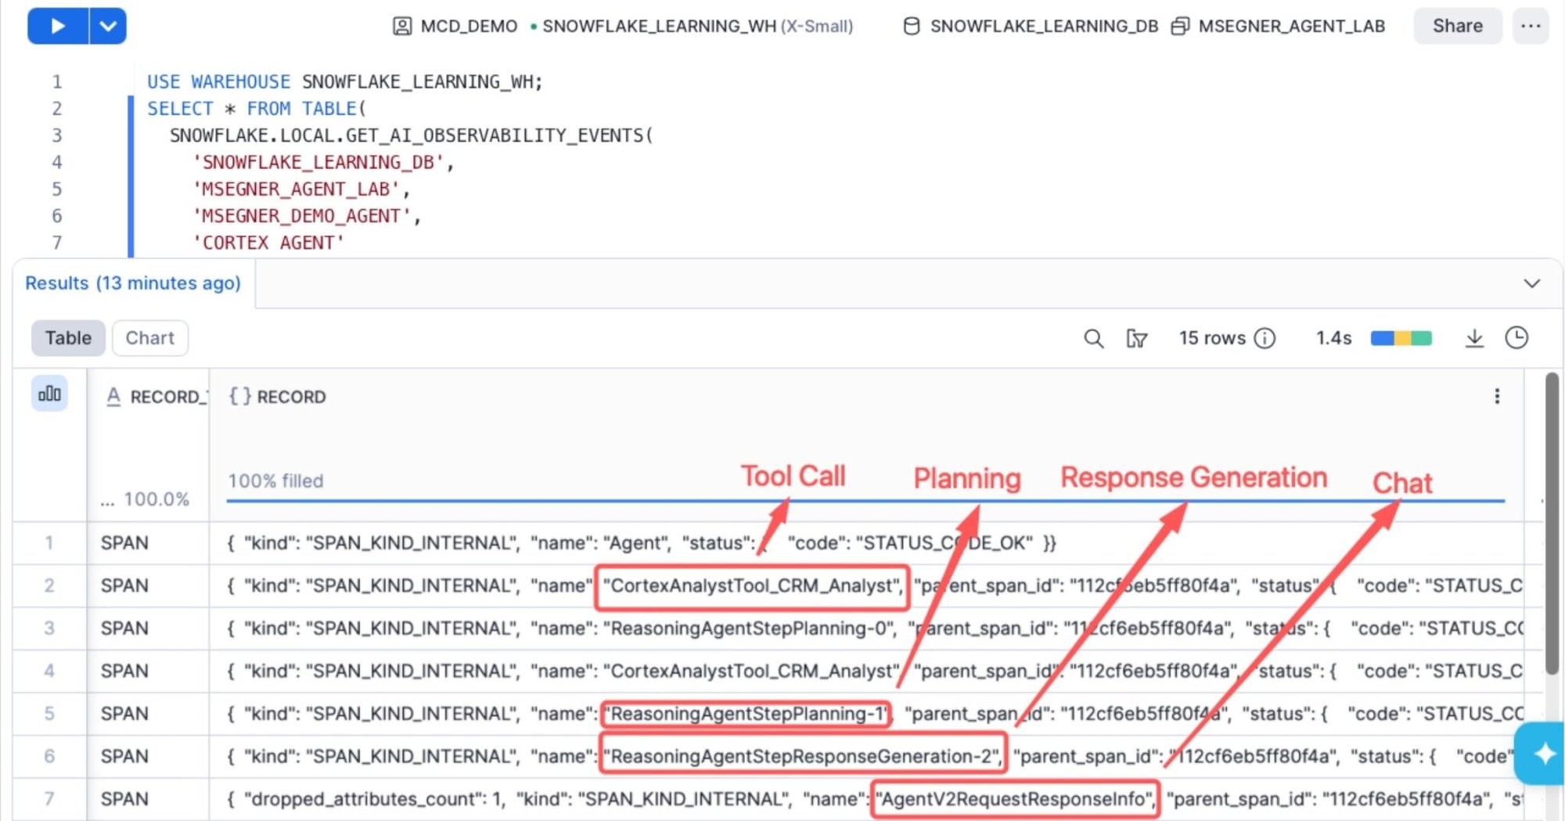Select row 1 Agent span record cell
1565x821 pixels.
click(866, 543)
